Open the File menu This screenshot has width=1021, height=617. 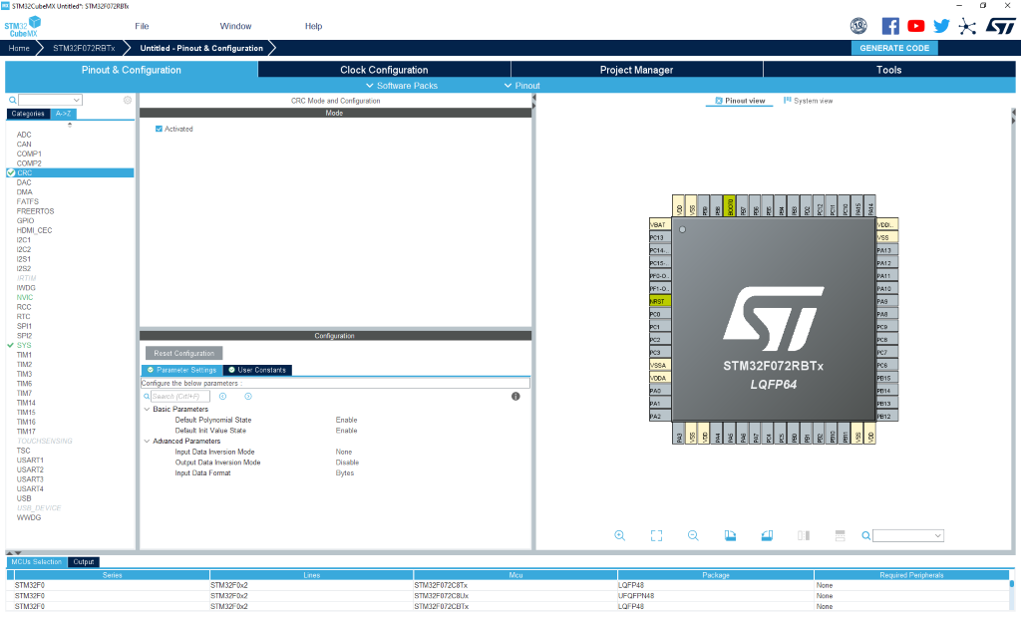tap(142, 26)
